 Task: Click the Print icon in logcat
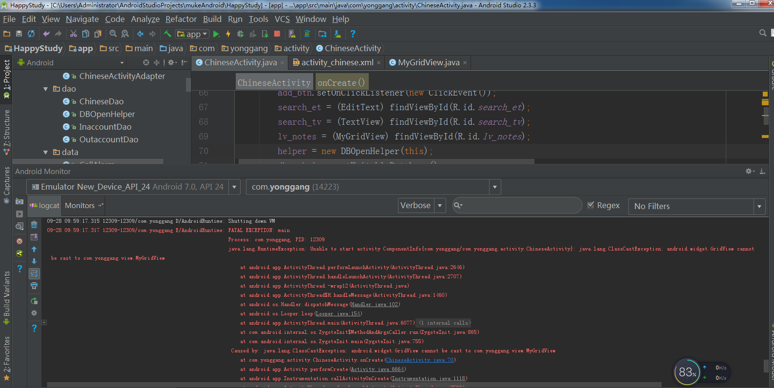click(34, 286)
